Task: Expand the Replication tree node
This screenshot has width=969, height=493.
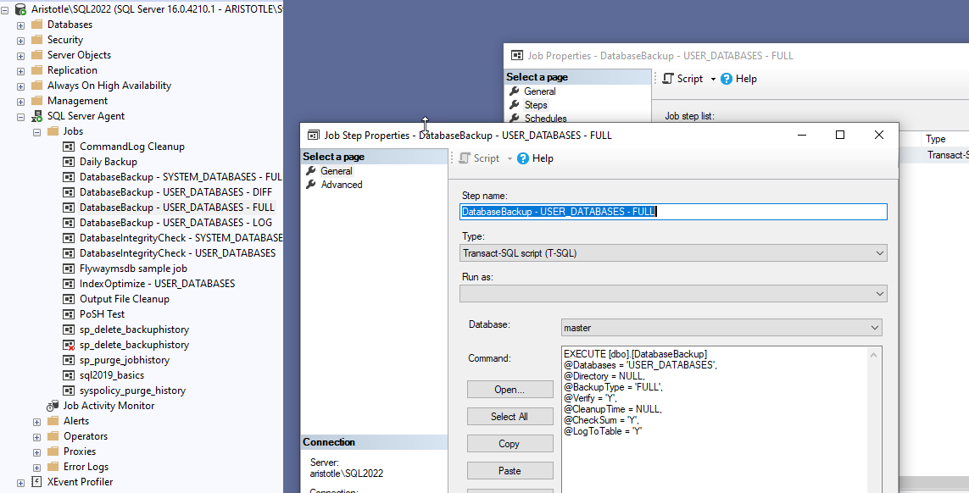Action: 20,70
